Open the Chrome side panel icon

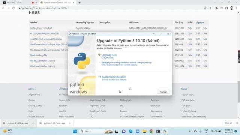pyautogui.click(x=226, y=8)
